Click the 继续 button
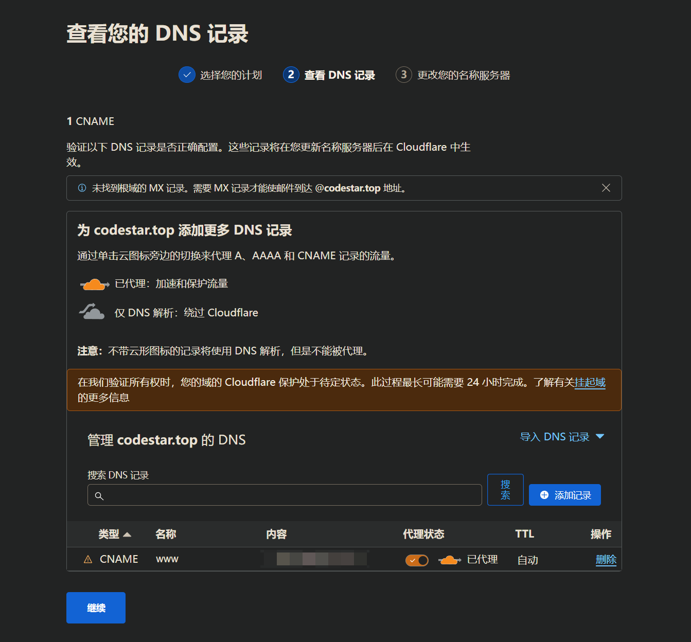 coord(96,608)
